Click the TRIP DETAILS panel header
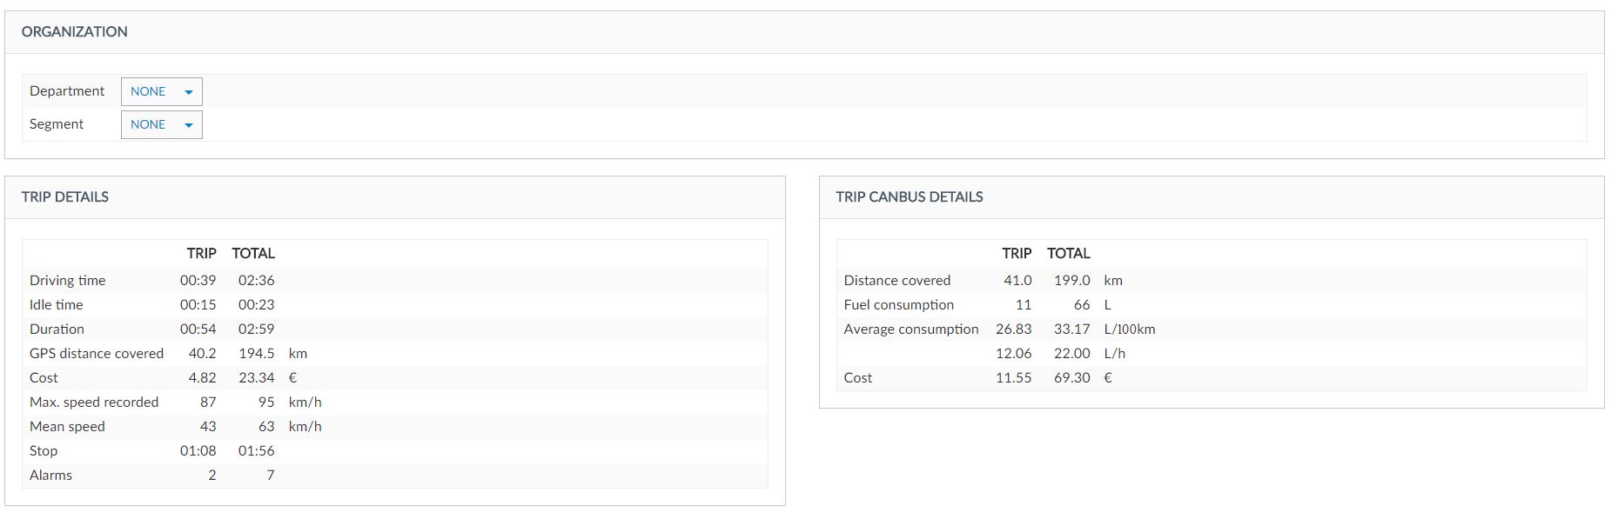The height and width of the screenshot is (519, 1618). (x=65, y=197)
